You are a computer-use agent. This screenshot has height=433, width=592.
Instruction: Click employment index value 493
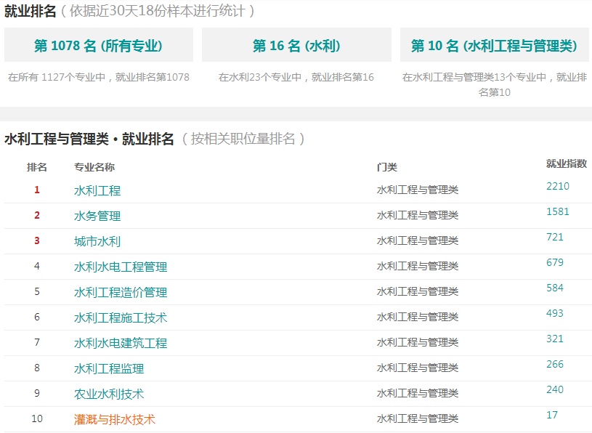555,313
